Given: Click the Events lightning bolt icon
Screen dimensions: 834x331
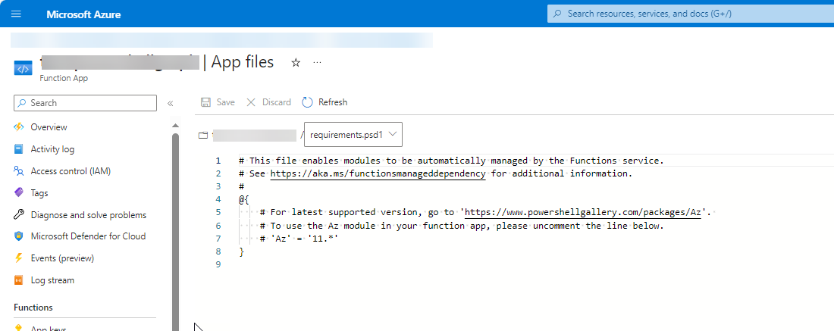Looking at the screenshot, I should tap(19, 258).
